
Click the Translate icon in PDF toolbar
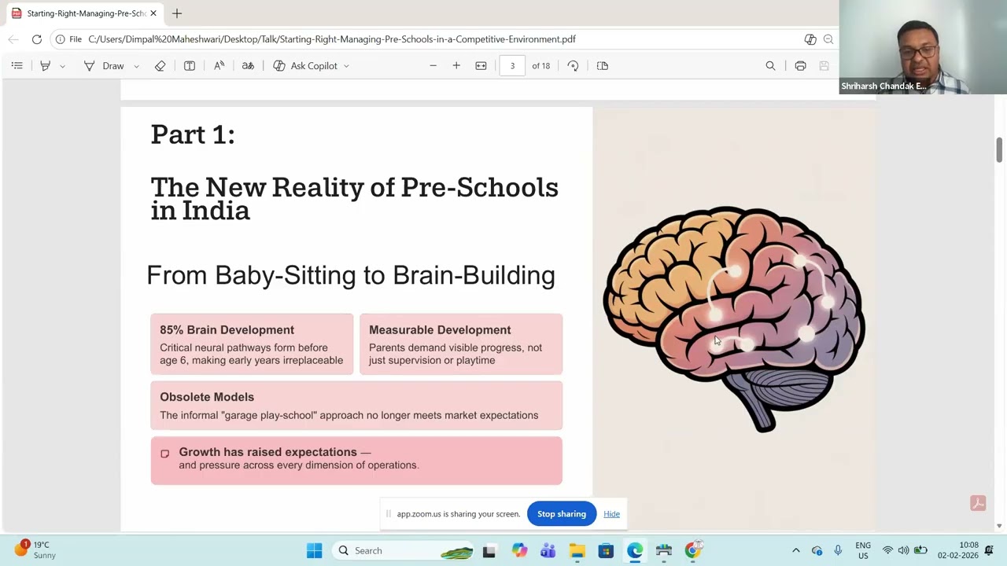248,66
